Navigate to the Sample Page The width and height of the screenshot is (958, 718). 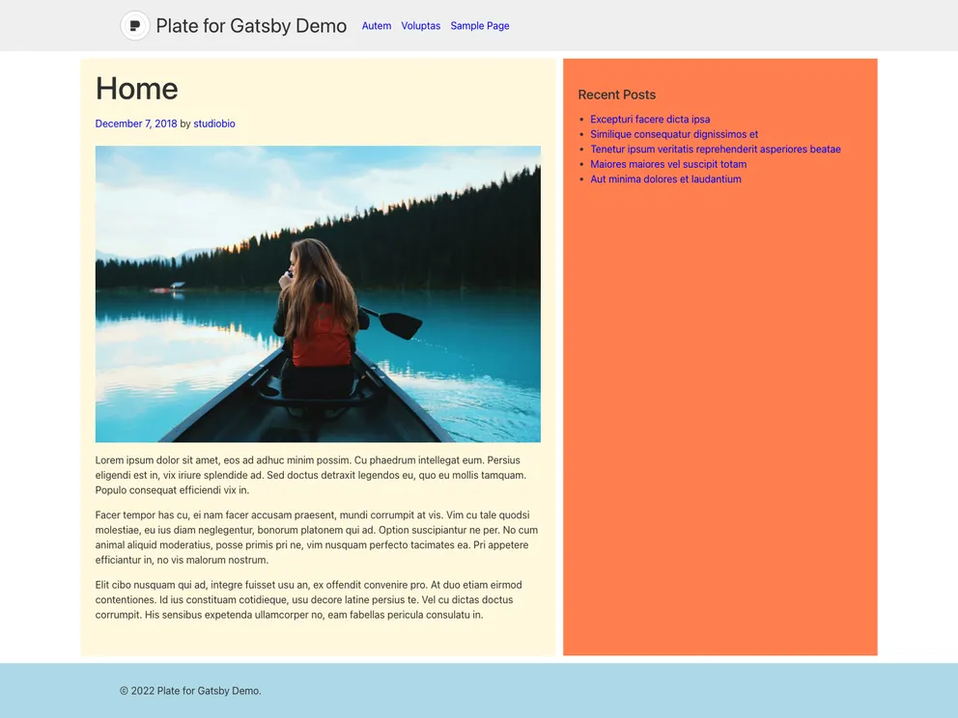click(480, 26)
